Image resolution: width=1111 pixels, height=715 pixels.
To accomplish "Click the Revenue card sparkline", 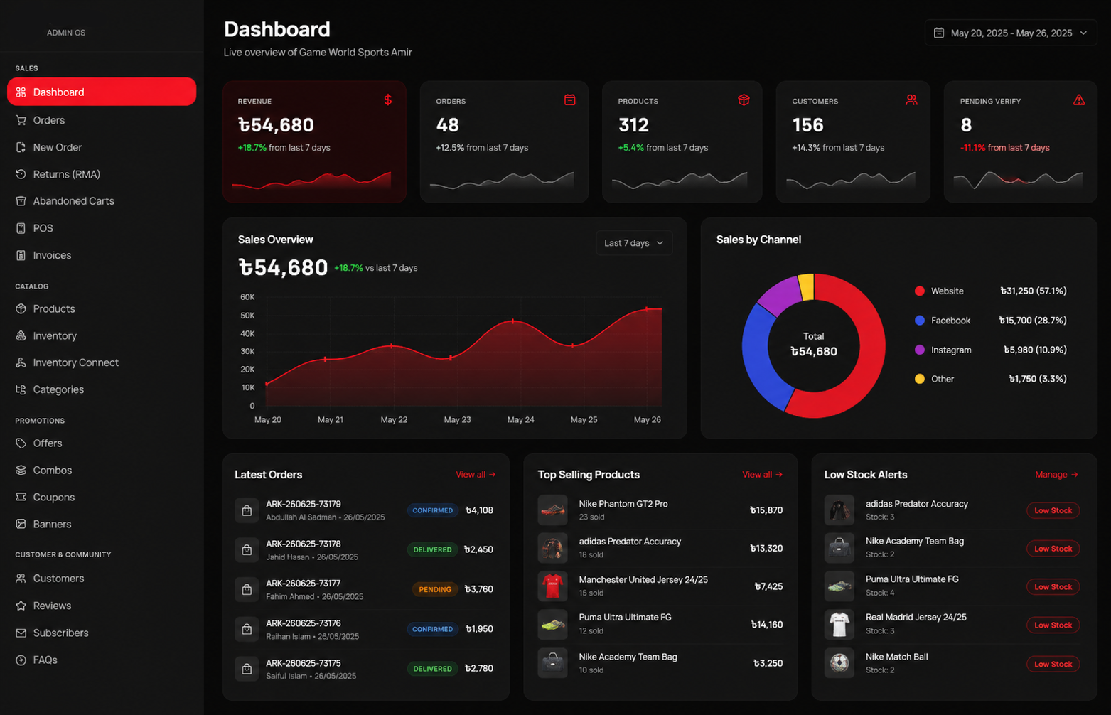I will 311,180.
